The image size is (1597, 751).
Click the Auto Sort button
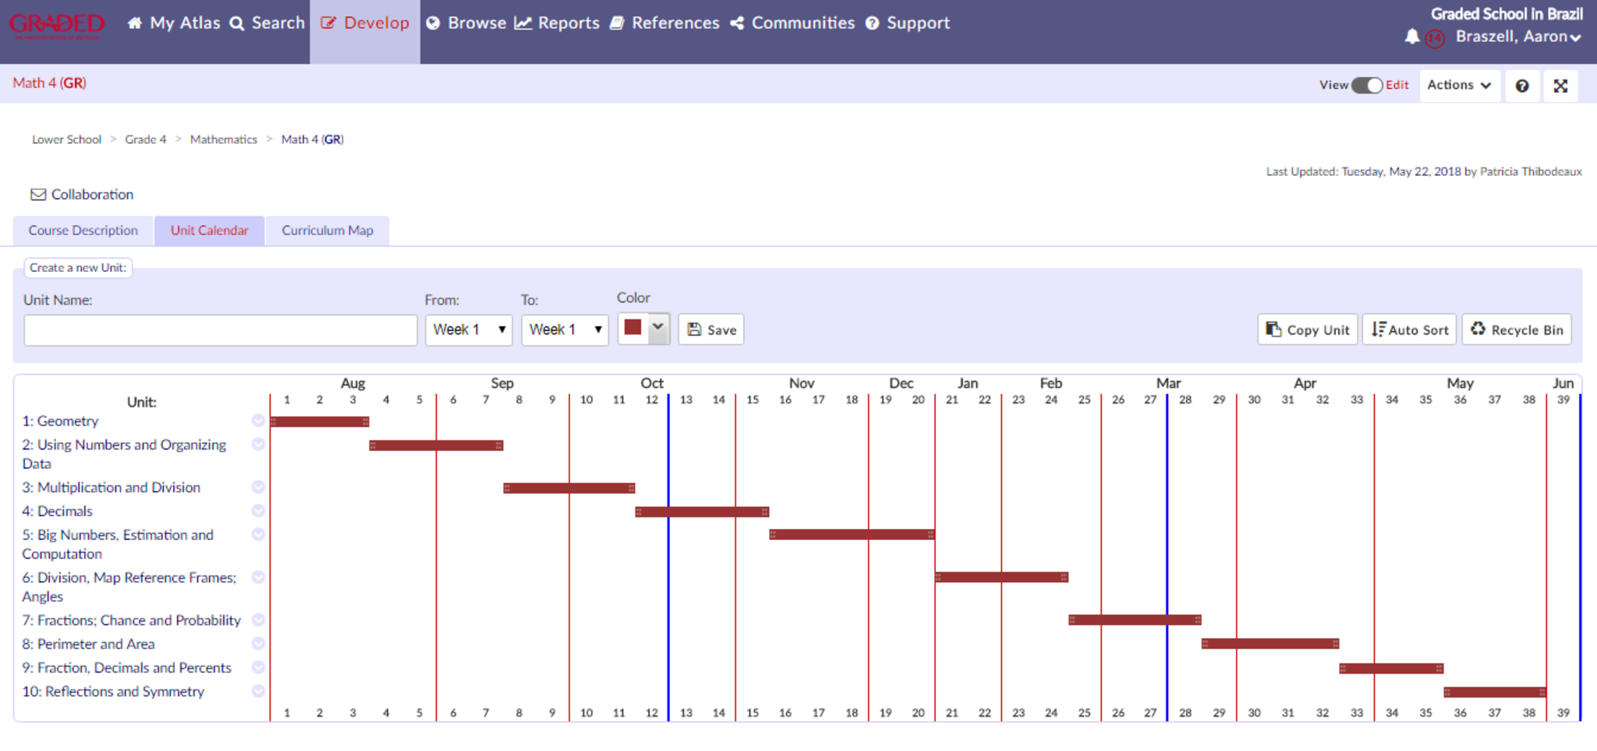point(1409,330)
